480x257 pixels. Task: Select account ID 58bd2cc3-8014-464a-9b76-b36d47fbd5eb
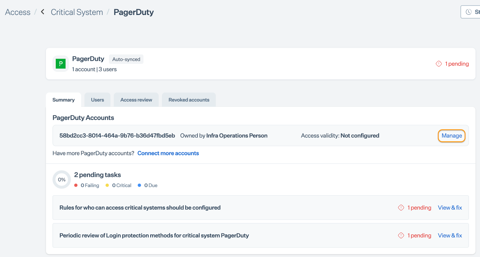tap(117, 135)
